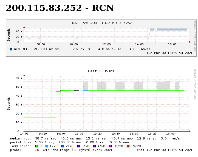
Task: Click the packet loss statistics line
Action: coord(70,142)
